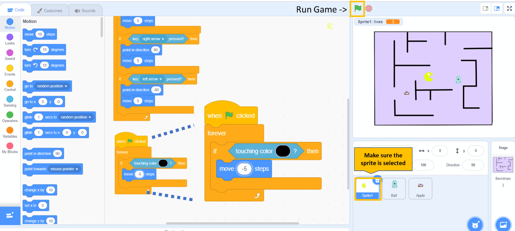The image size is (515, 231).
Task: Open the glide to random position dropdown
Action: pyautogui.click(x=77, y=117)
